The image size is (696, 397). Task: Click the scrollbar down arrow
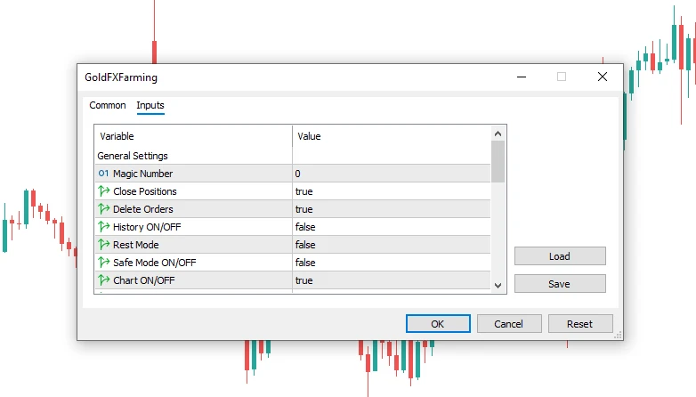pyautogui.click(x=498, y=284)
